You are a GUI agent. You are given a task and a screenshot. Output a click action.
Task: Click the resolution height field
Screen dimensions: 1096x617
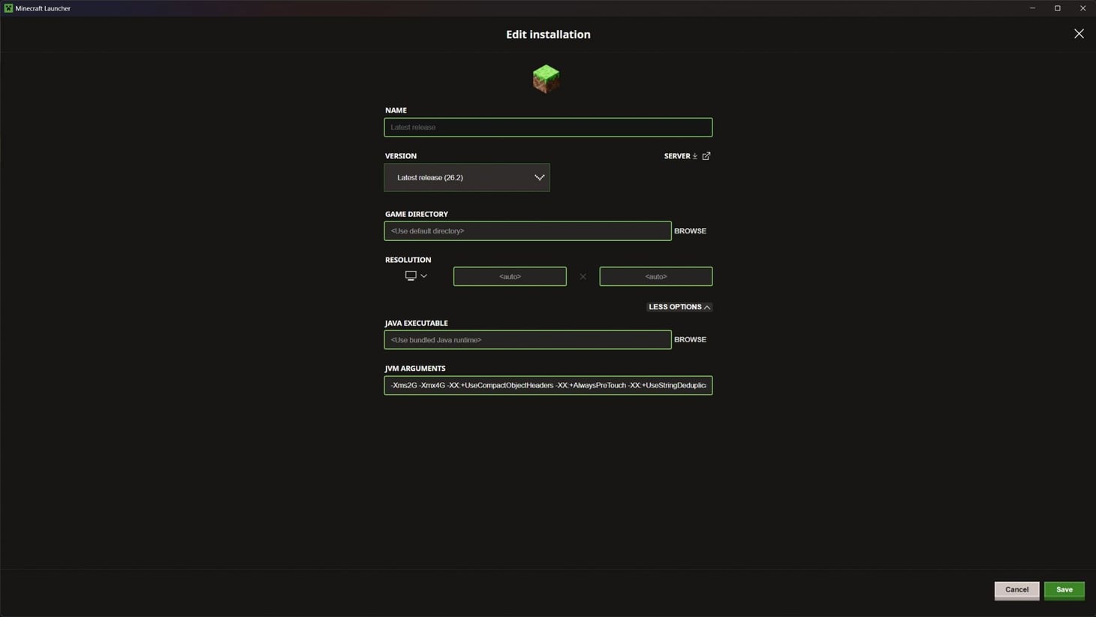pyautogui.click(x=656, y=276)
